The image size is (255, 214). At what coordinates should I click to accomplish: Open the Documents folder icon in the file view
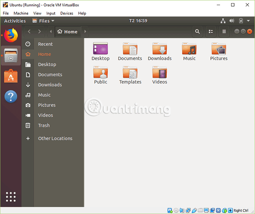[x=130, y=49]
